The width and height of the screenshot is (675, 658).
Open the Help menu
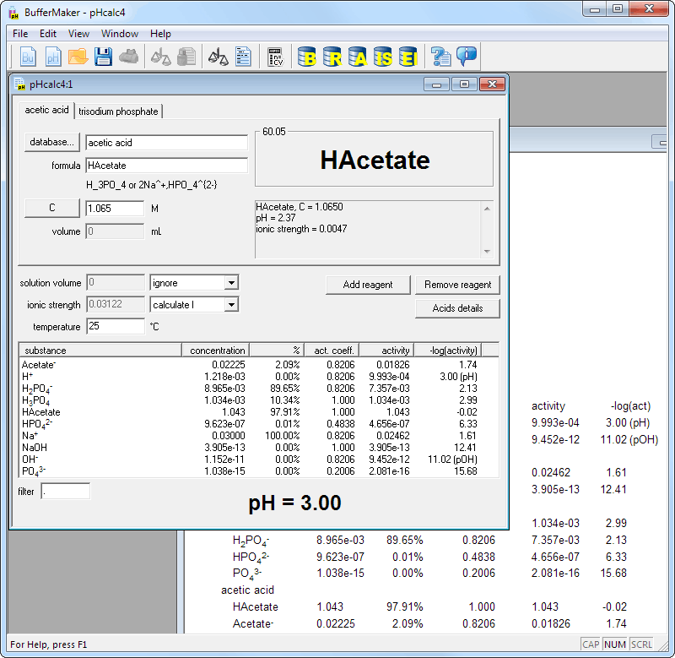pos(160,34)
